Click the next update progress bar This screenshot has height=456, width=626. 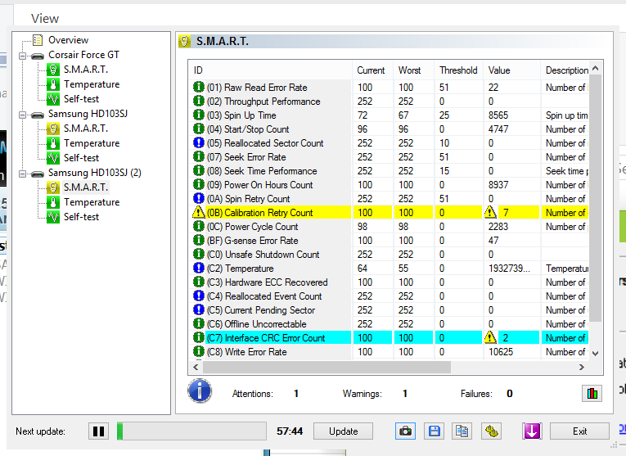click(x=191, y=431)
